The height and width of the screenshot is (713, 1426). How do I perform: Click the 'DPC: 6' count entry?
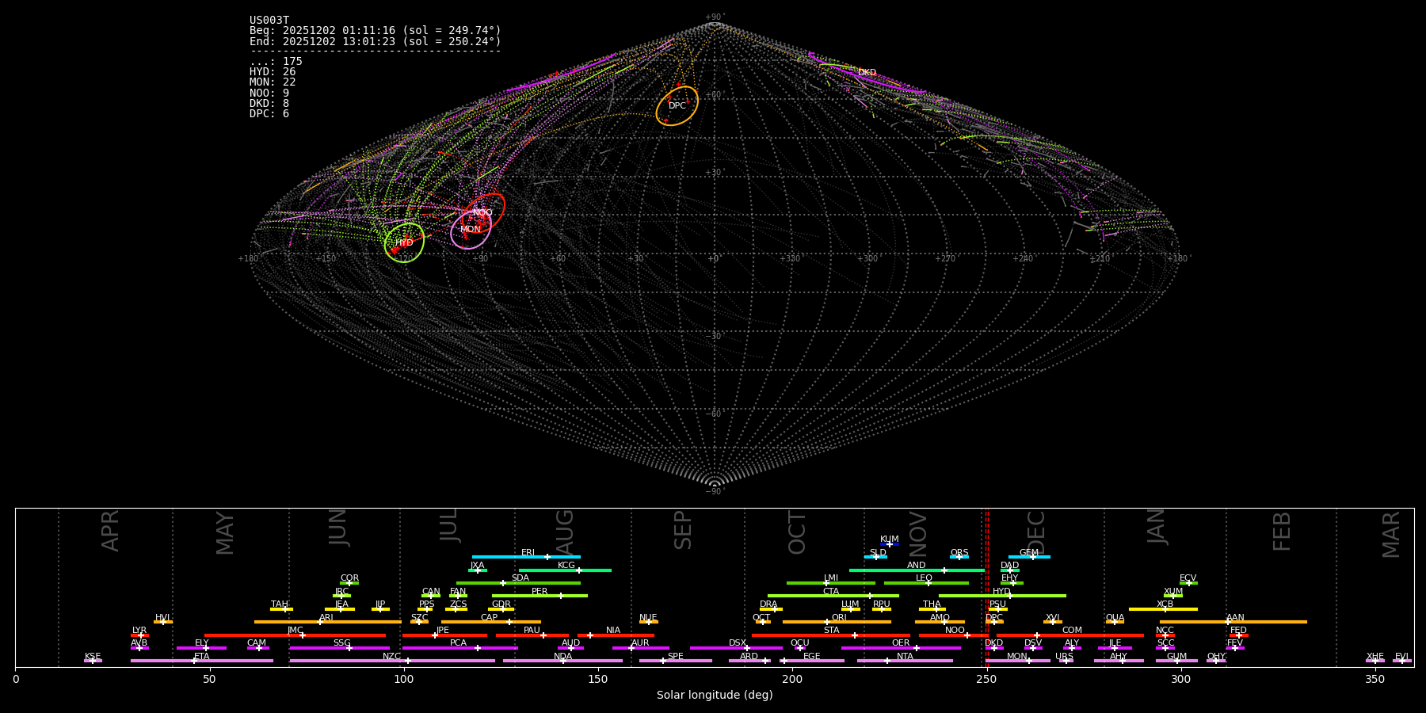(x=269, y=114)
